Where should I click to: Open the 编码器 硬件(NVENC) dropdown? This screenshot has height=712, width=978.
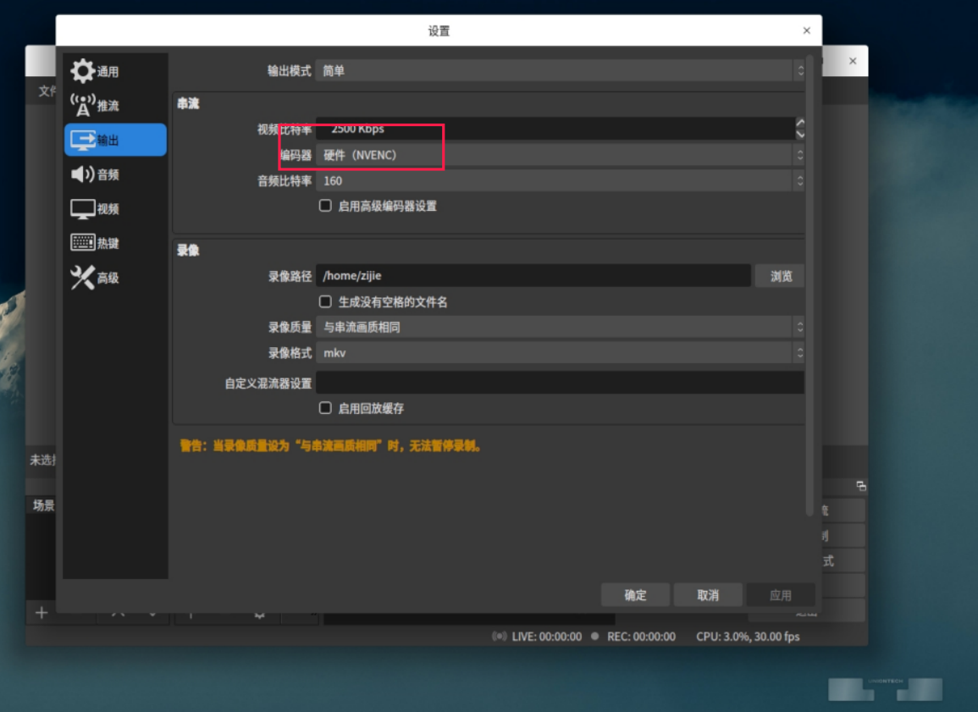pyautogui.click(x=559, y=156)
